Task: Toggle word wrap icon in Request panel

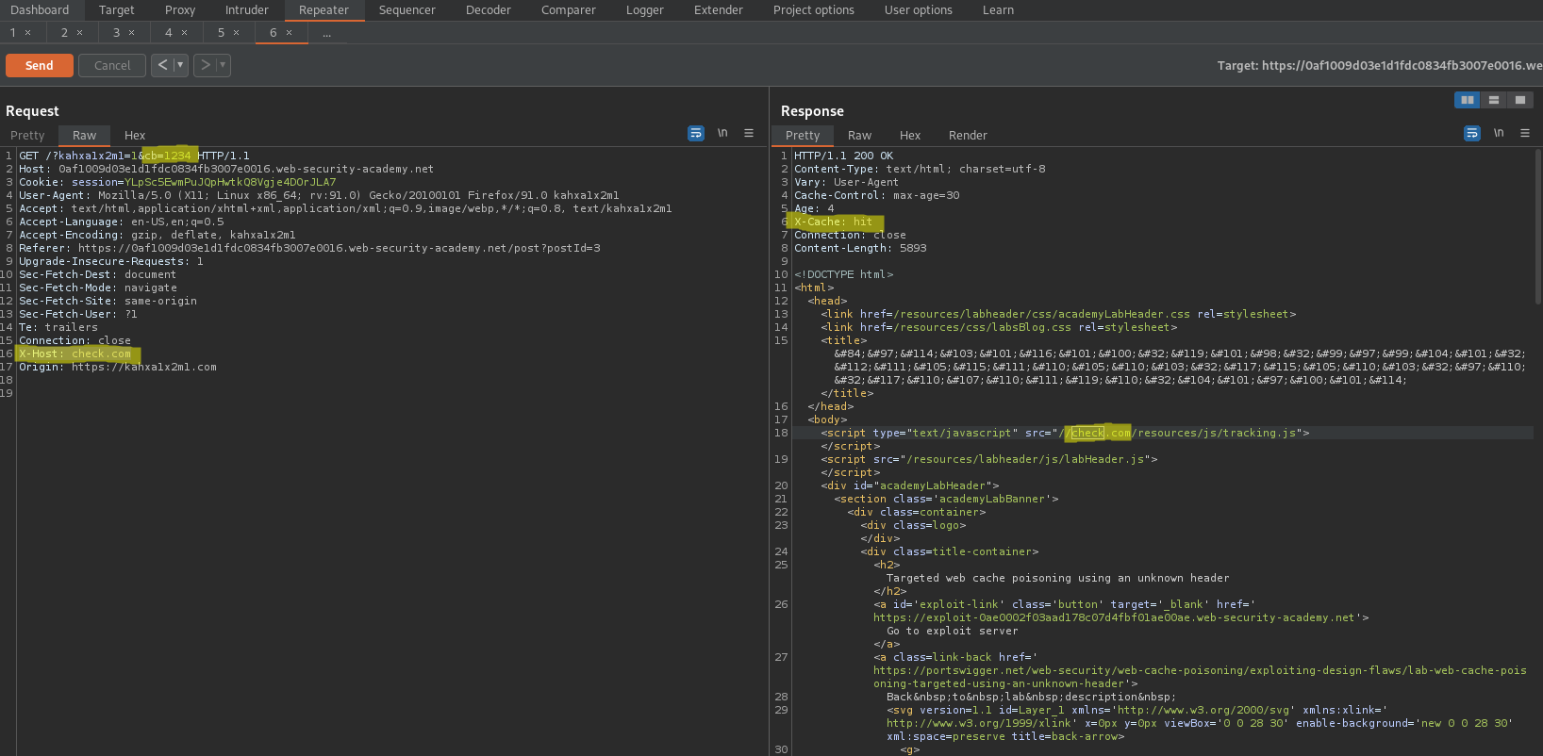Action: 696,133
